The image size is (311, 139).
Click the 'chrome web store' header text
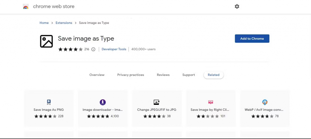point(54,6)
